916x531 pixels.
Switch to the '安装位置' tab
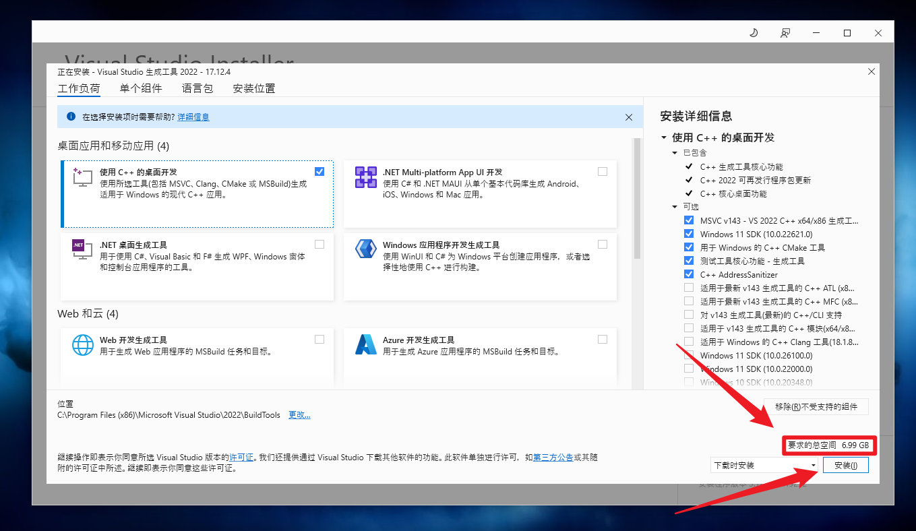point(254,88)
